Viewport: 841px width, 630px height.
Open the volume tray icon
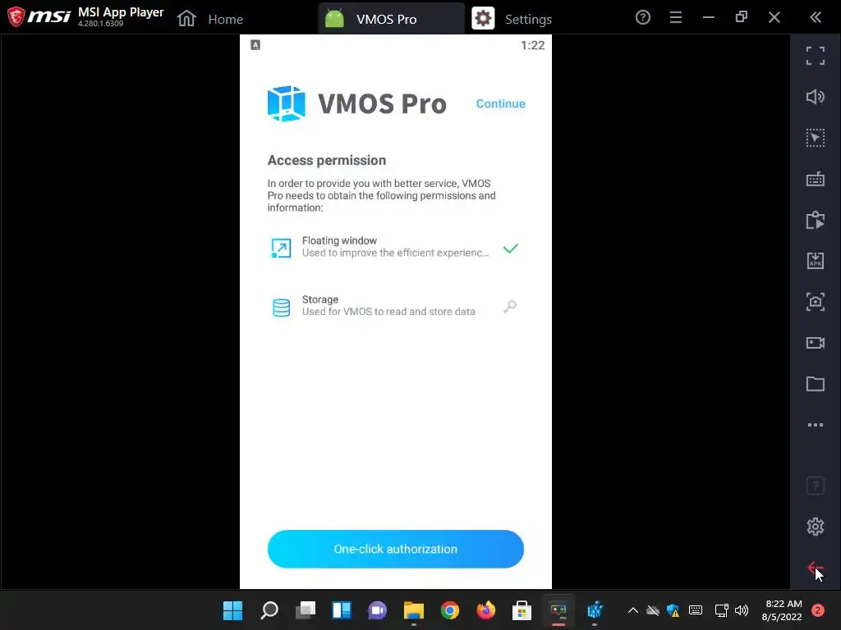(x=742, y=610)
